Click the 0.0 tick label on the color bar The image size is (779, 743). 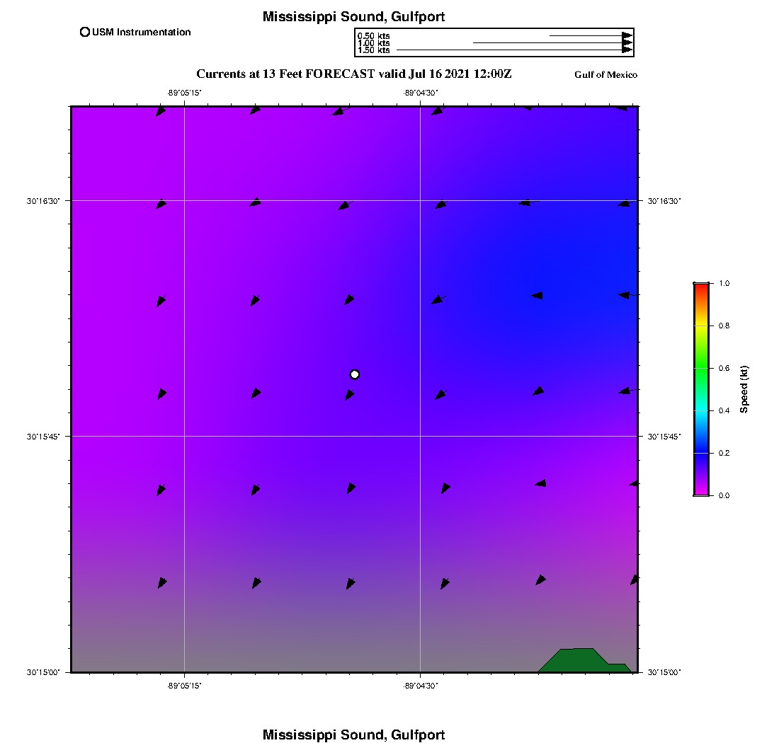tap(724, 495)
